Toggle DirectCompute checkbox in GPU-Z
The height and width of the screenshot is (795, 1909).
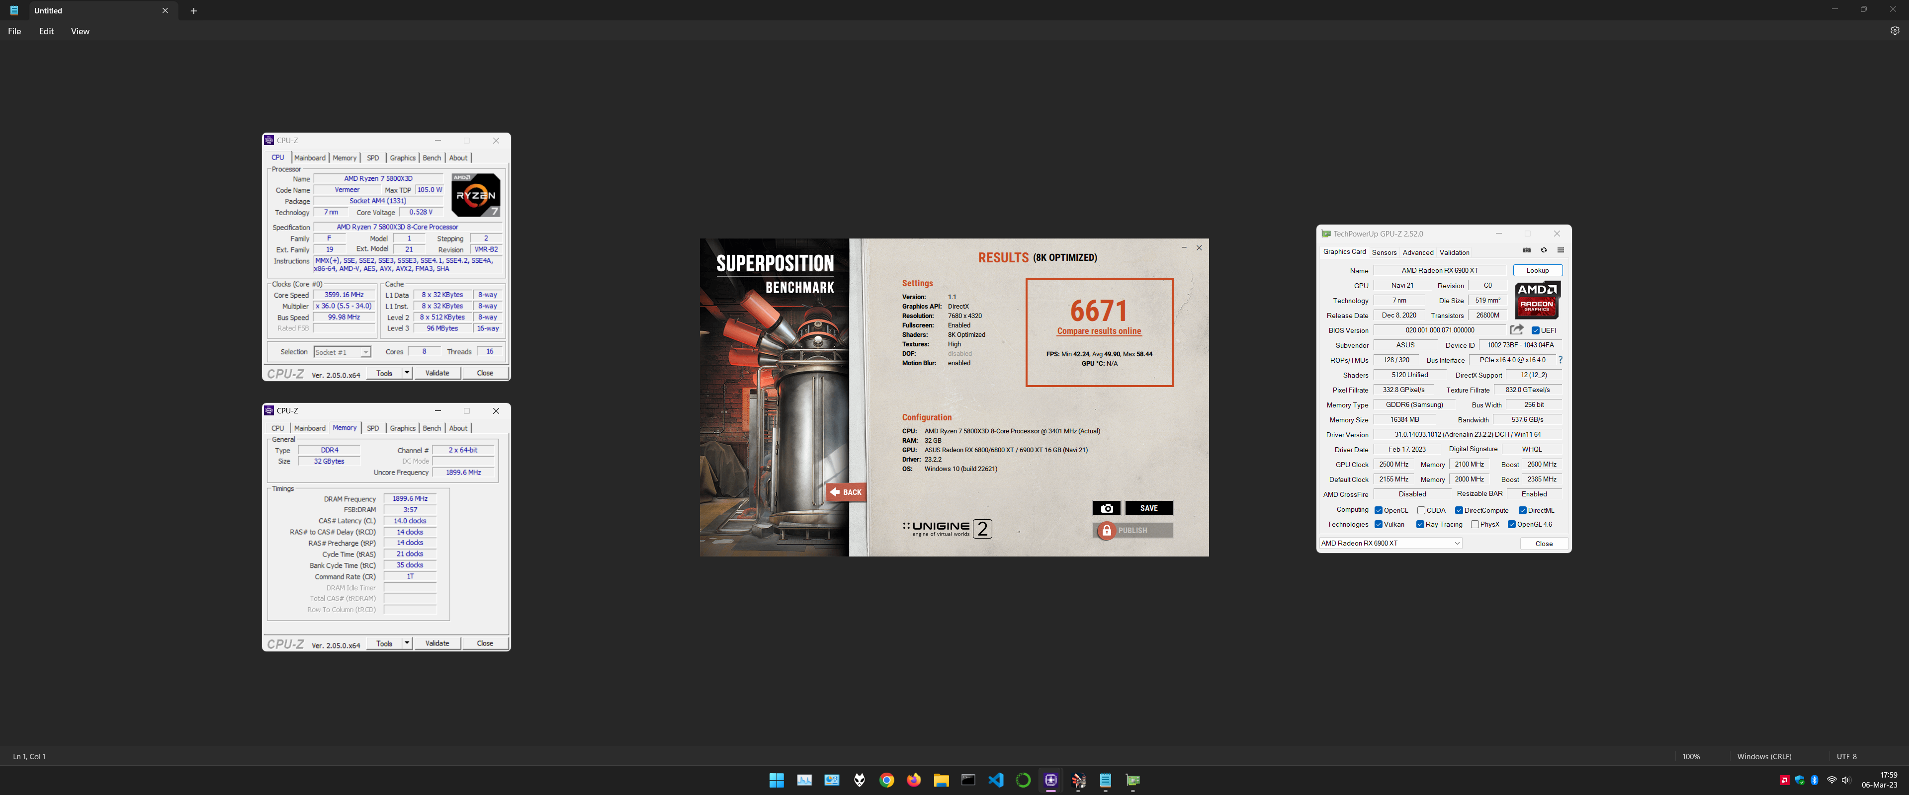click(x=1459, y=510)
